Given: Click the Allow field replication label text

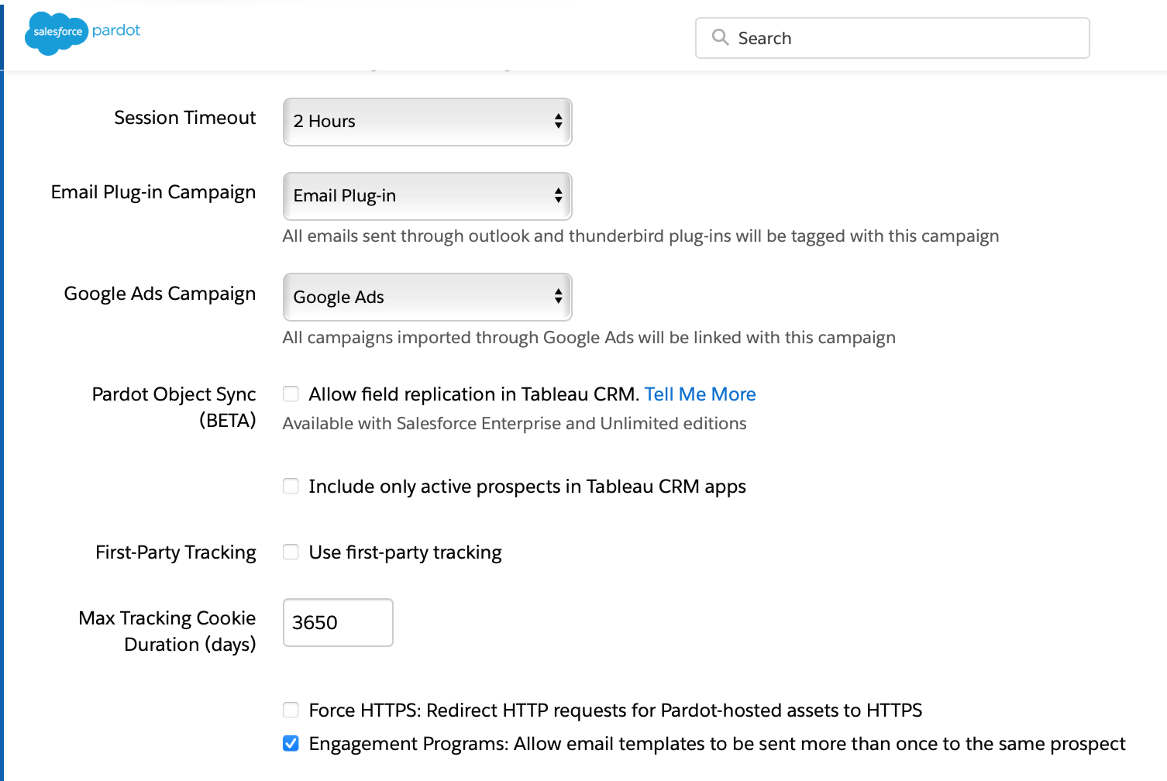Looking at the screenshot, I should point(473,394).
